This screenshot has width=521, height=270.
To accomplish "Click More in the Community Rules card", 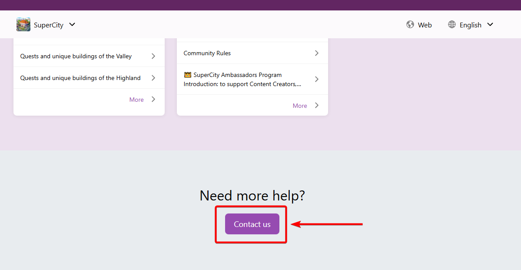I will pyautogui.click(x=300, y=106).
